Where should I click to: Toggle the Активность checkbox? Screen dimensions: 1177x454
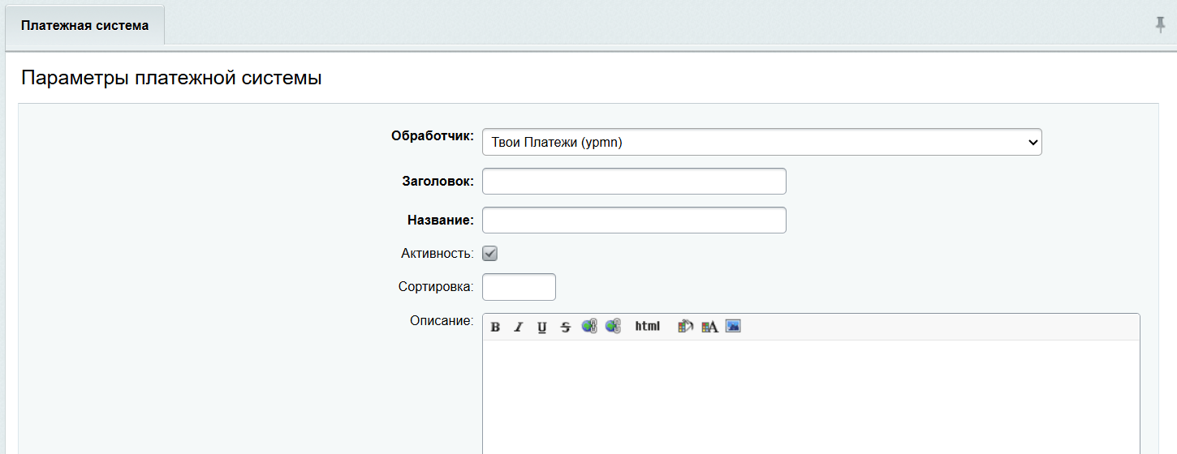click(490, 254)
